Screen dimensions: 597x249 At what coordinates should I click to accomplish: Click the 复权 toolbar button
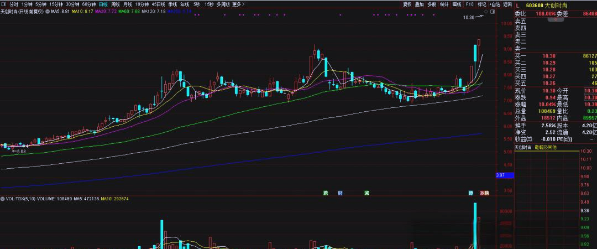pos(407,4)
